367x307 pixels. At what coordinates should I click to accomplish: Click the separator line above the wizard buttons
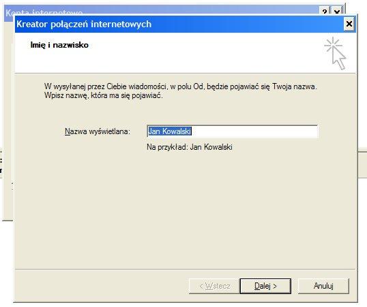[x=186, y=269]
